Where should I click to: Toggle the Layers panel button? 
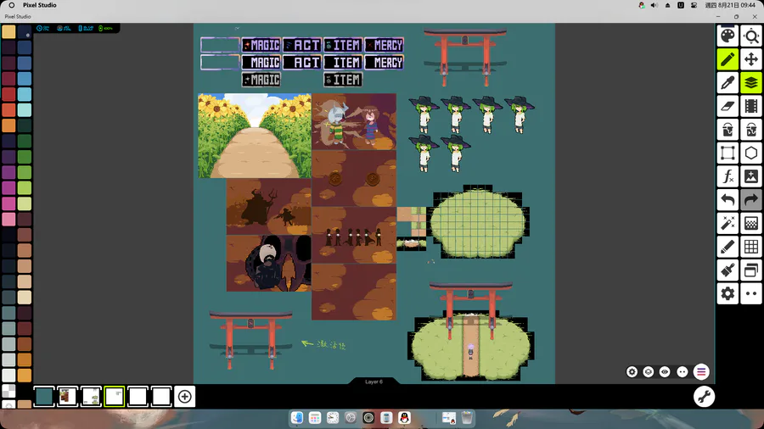(751, 83)
